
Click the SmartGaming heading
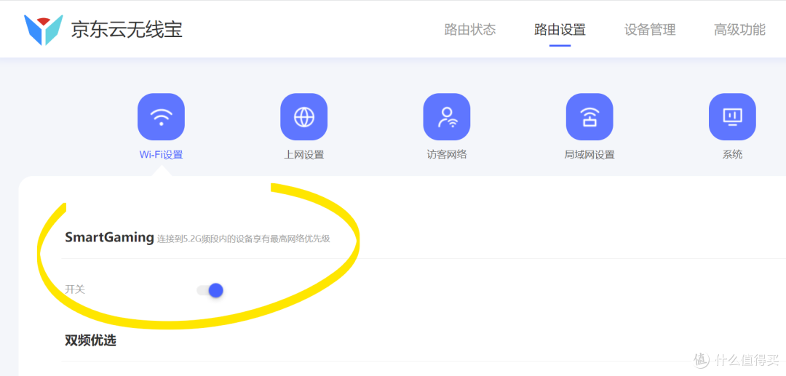[109, 237]
